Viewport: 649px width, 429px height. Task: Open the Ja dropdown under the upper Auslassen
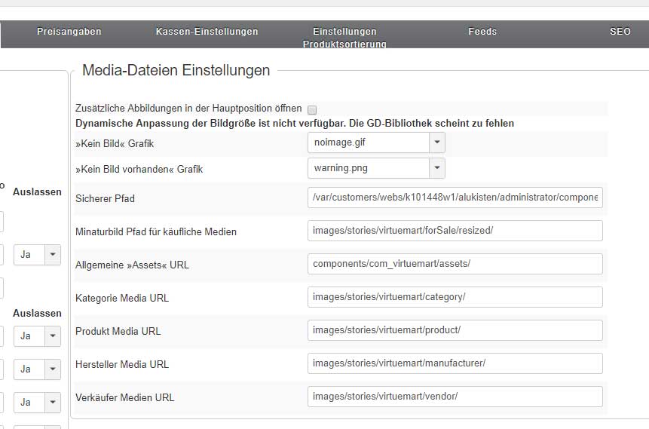37,255
